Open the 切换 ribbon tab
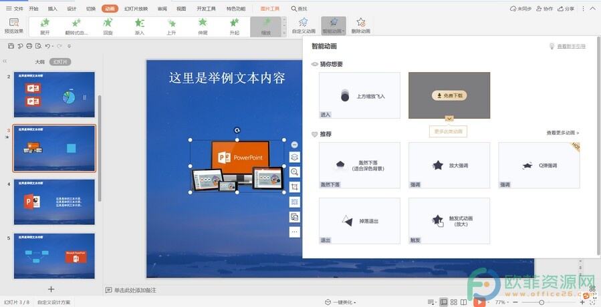The width and height of the screenshot is (601, 307). pos(91,9)
